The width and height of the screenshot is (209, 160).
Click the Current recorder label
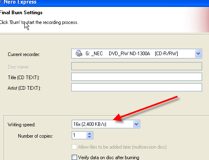24,54
